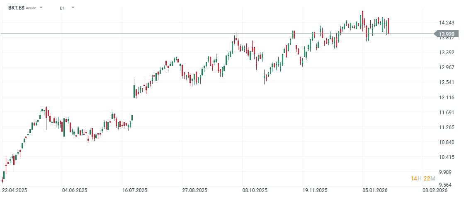Click the 22.04.2025 date label
Screen dimensions: 464x197
point(15,190)
